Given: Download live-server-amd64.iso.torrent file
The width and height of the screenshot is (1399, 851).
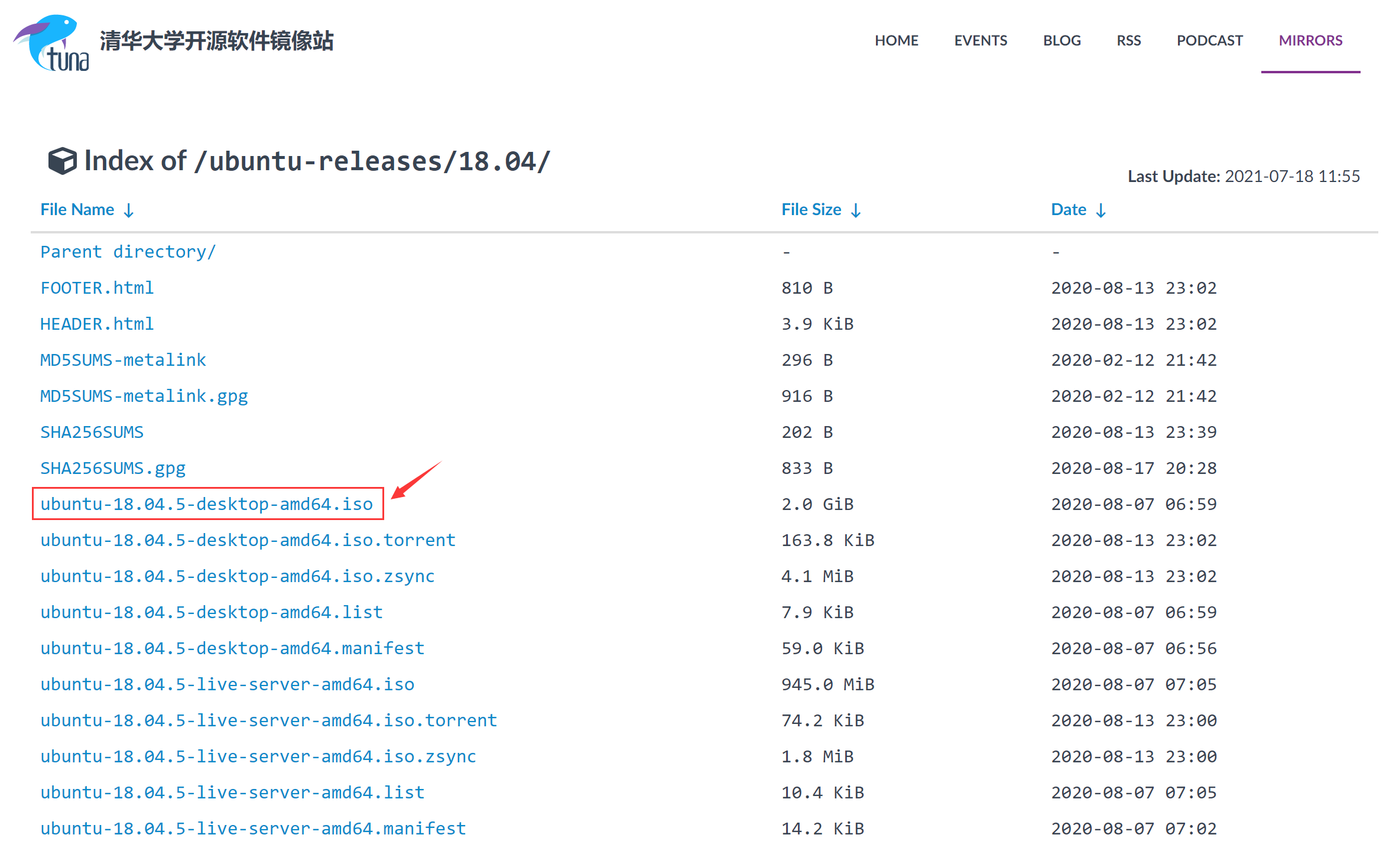Looking at the screenshot, I should [x=269, y=720].
